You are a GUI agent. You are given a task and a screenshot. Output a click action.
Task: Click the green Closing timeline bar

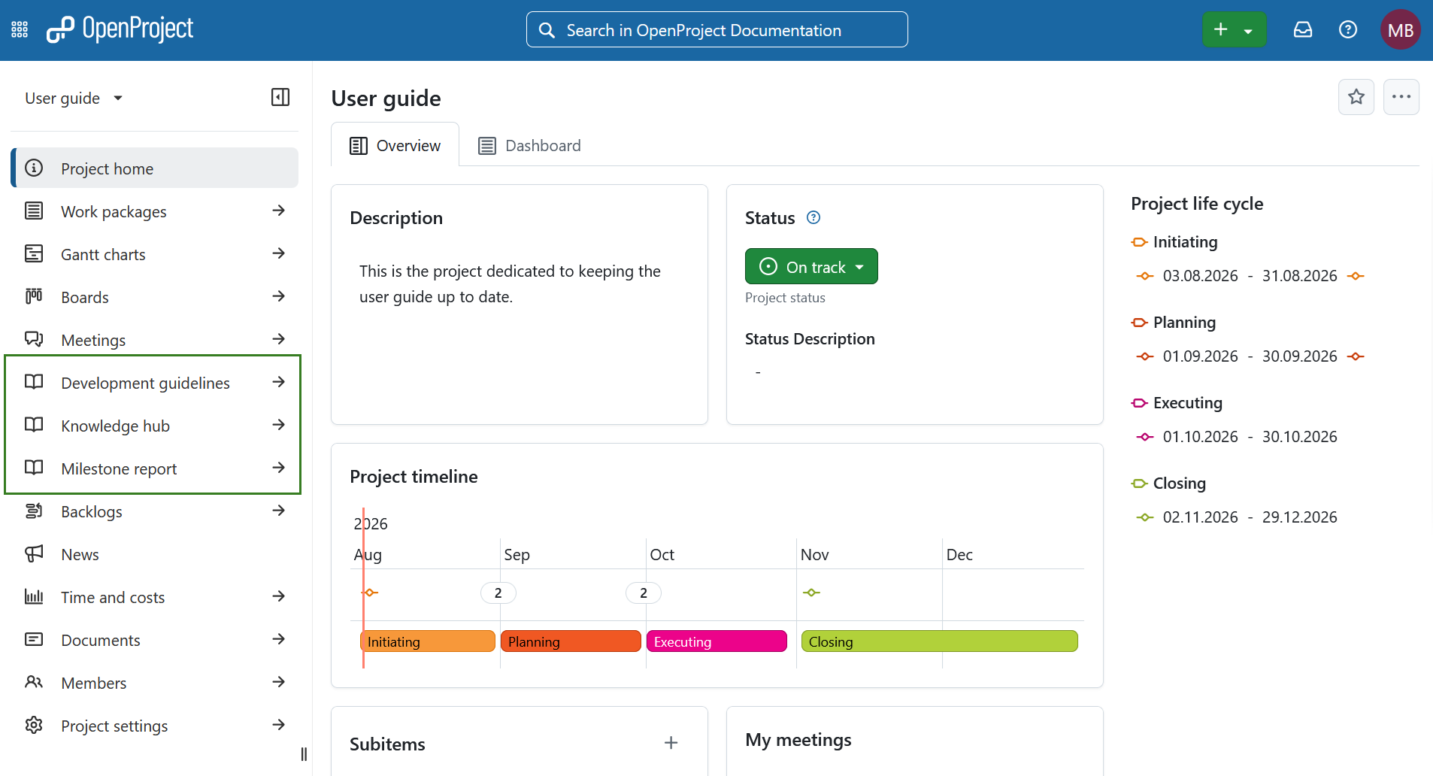pos(940,641)
